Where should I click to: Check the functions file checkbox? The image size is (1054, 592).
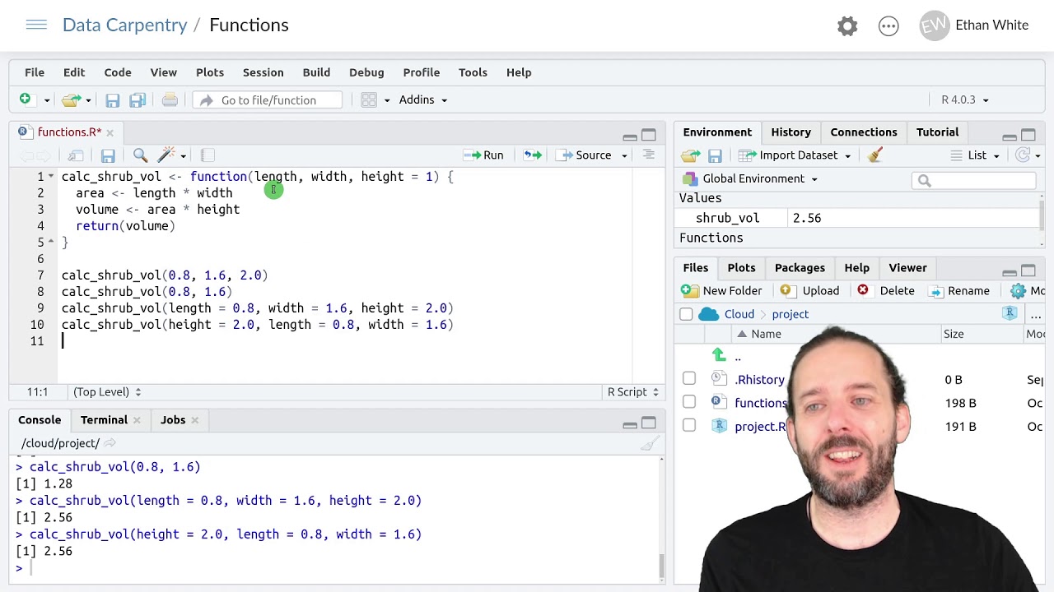[x=689, y=402]
